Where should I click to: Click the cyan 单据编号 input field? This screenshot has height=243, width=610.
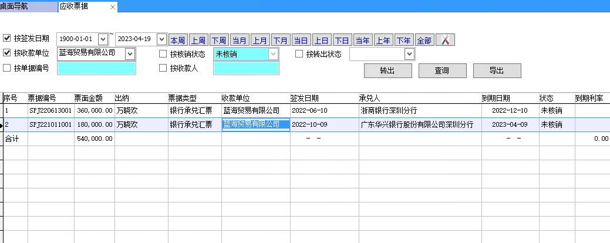96,69
